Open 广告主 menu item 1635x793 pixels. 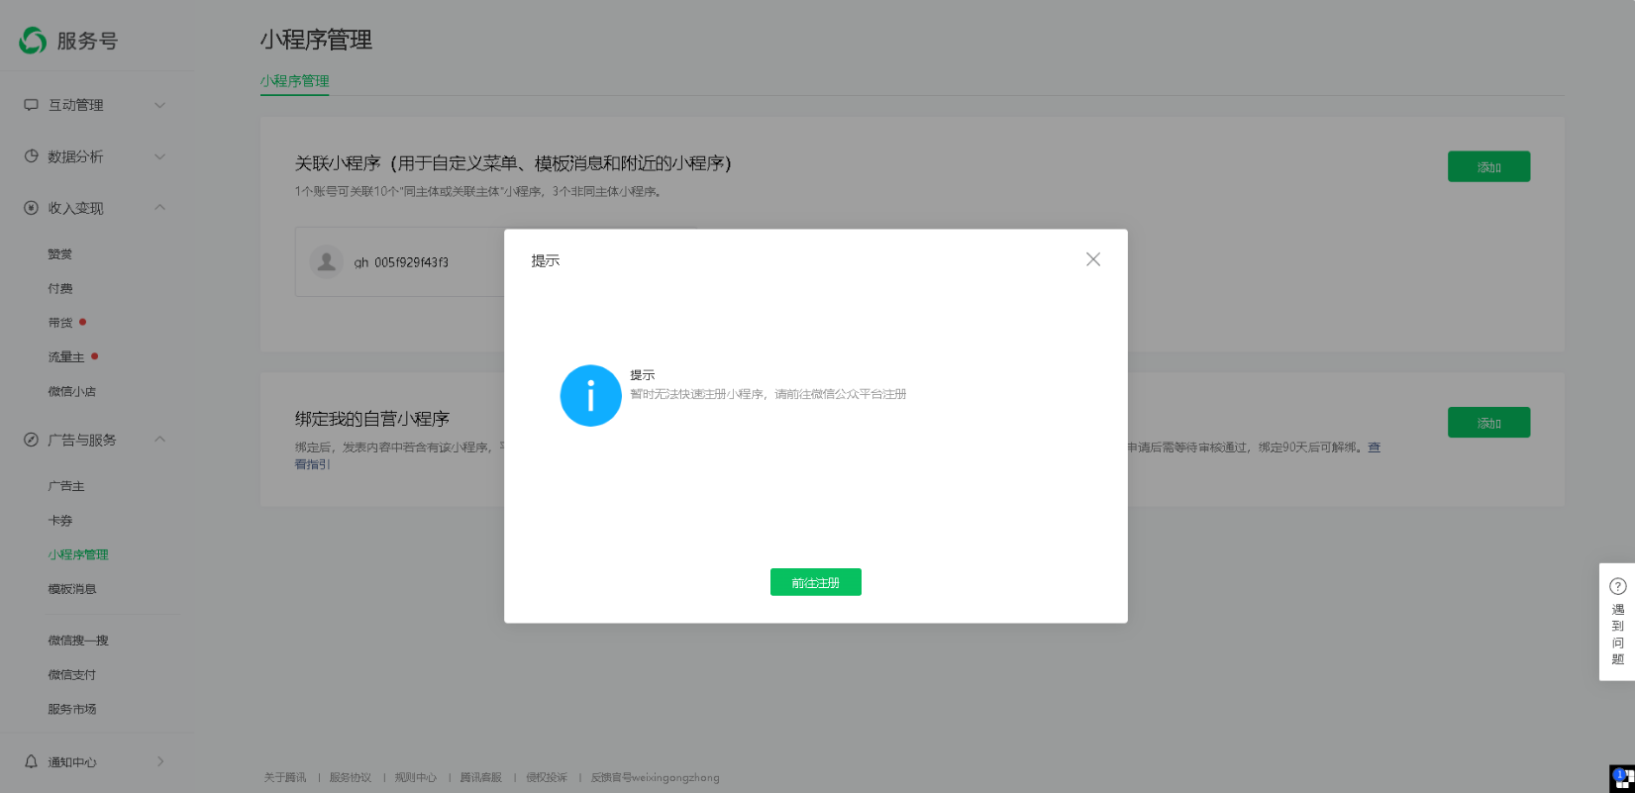pyautogui.click(x=66, y=487)
